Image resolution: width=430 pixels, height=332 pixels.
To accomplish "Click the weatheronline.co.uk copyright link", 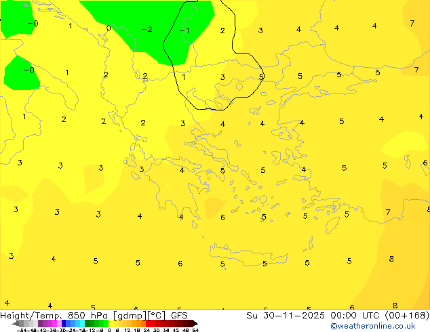I will (372, 326).
